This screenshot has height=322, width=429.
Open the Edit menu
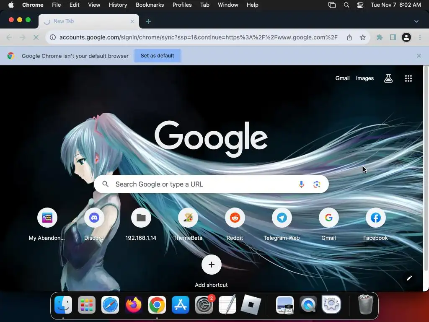[74, 5]
